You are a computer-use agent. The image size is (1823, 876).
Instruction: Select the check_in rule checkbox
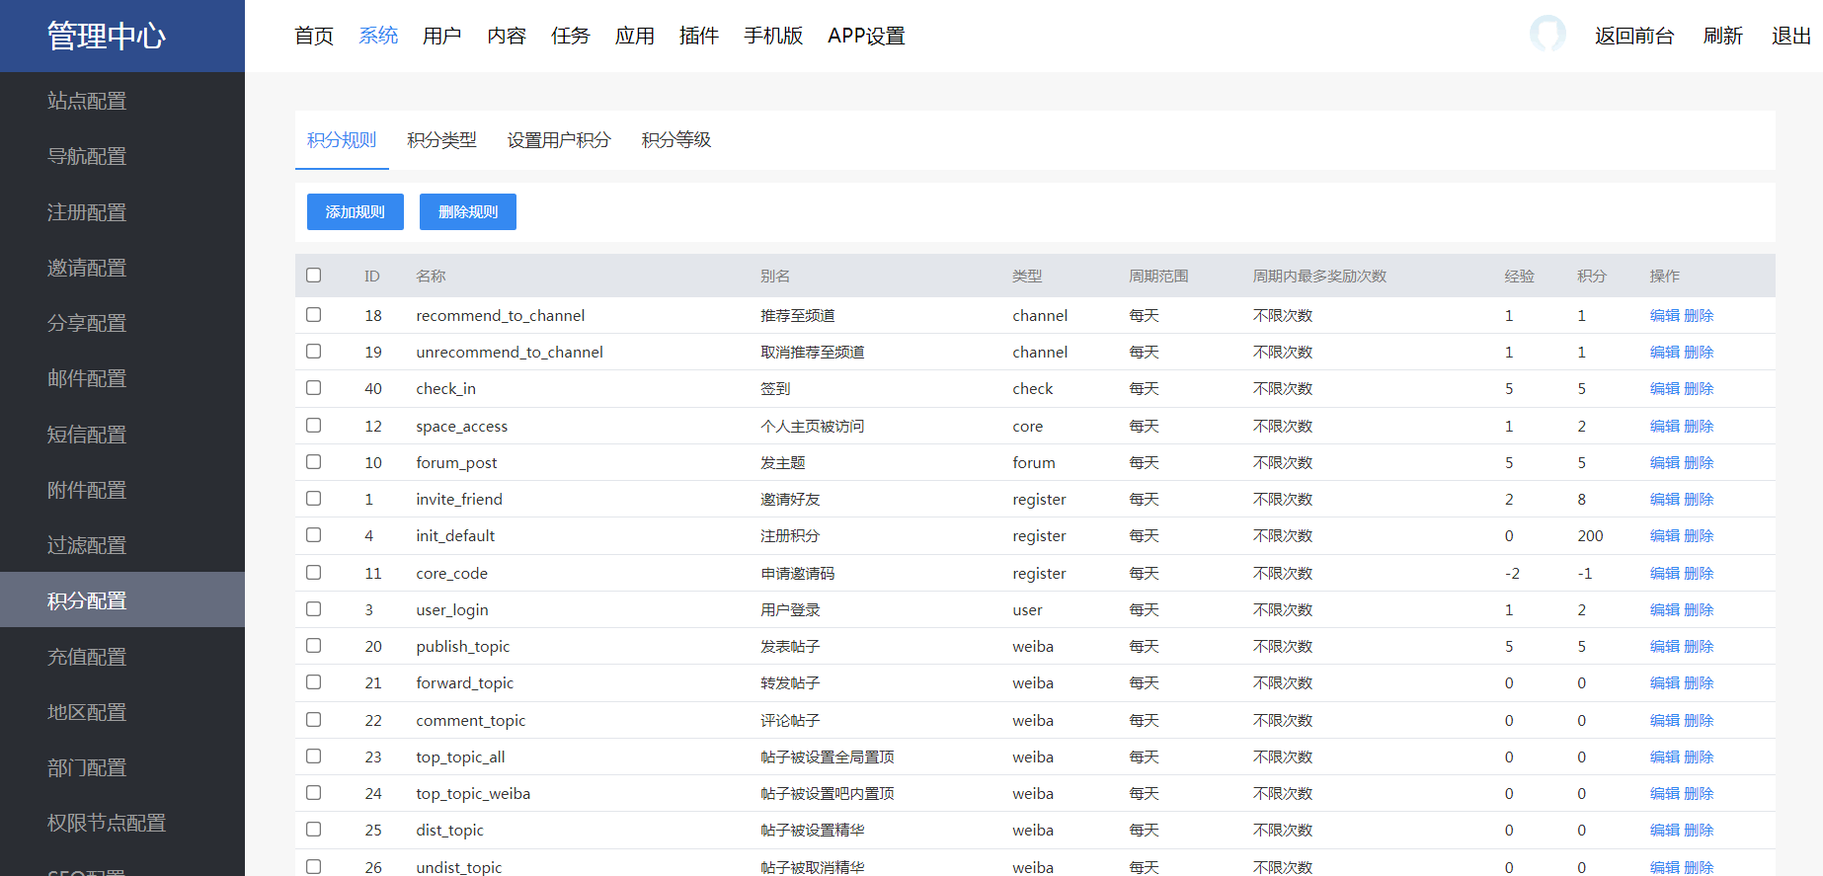point(314,388)
